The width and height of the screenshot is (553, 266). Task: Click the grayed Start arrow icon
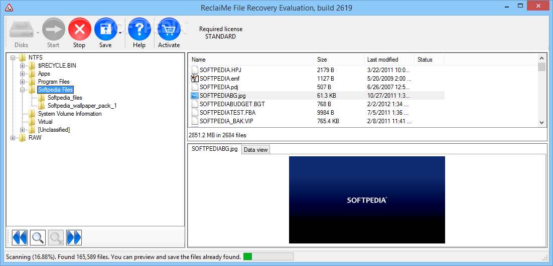pos(54,30)
